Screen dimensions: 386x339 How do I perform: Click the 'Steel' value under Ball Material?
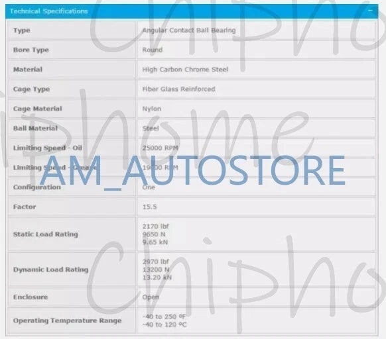point(151,128)
